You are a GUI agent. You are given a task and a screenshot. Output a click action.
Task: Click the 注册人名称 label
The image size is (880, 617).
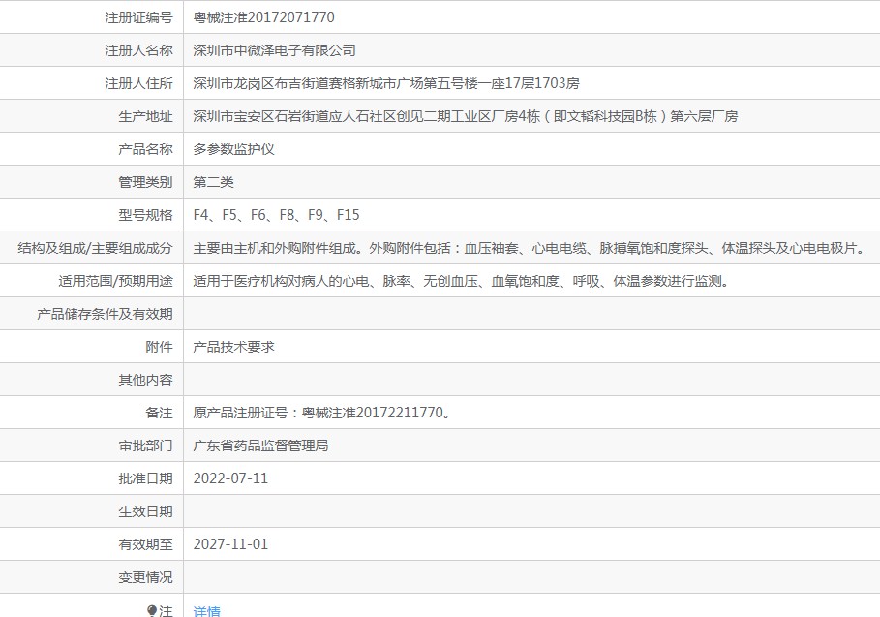click(x=138, y=50)
